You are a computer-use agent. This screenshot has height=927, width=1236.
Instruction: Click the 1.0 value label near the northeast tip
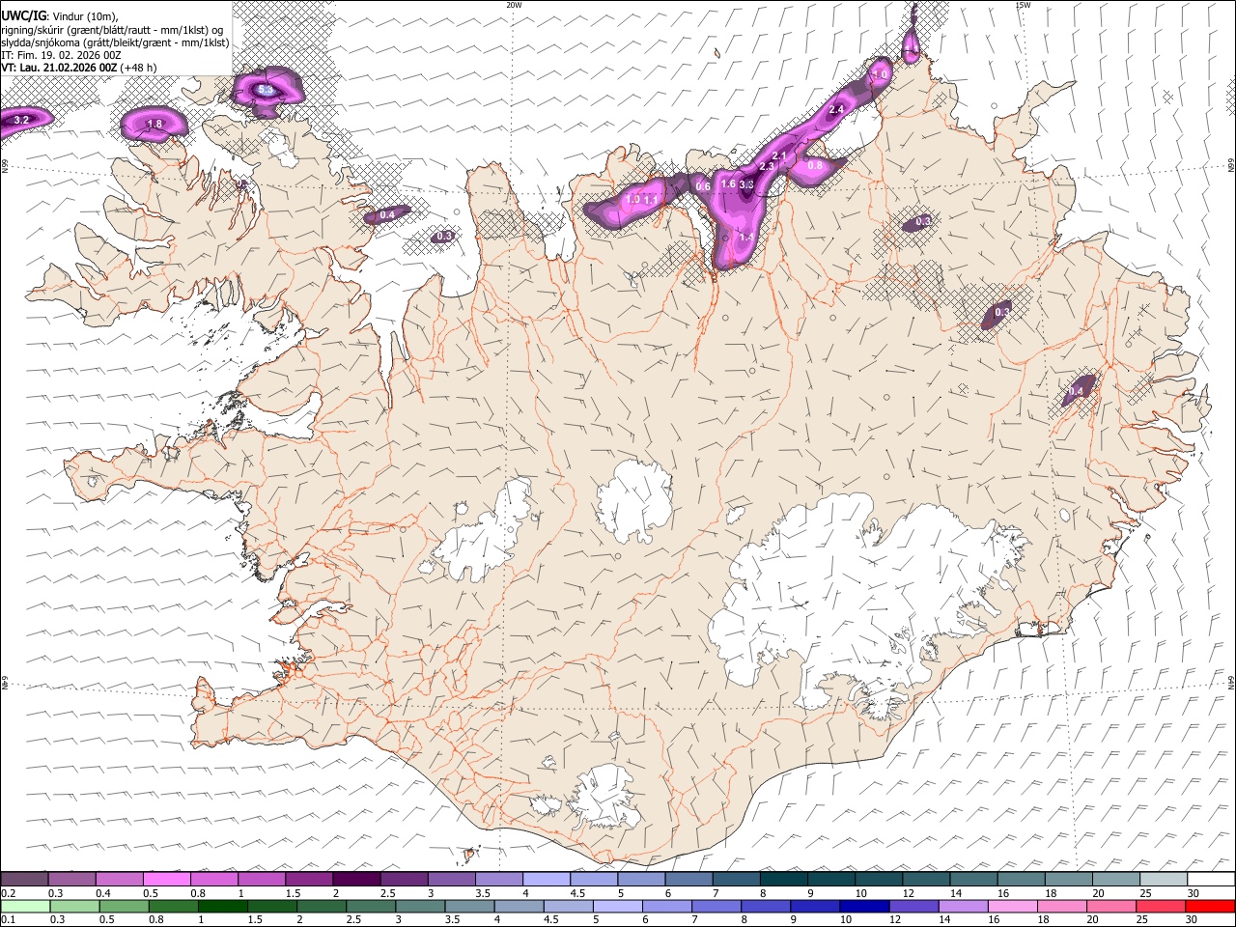point(880,74)
